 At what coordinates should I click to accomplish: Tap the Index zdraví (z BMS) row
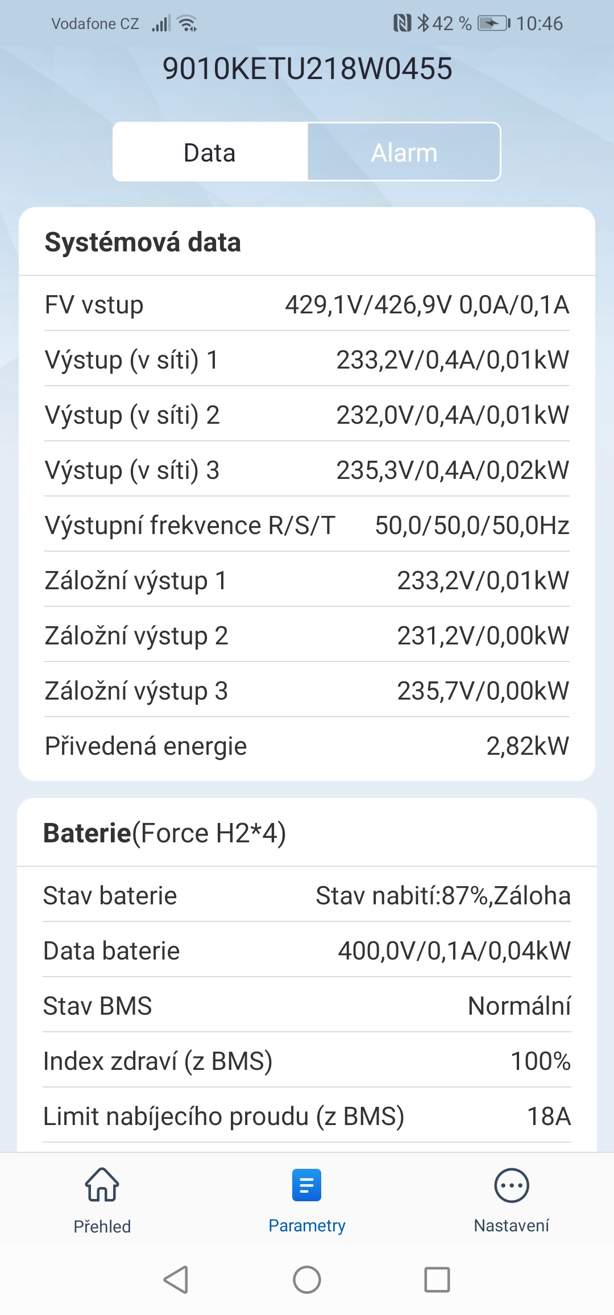click(307, 1061)
